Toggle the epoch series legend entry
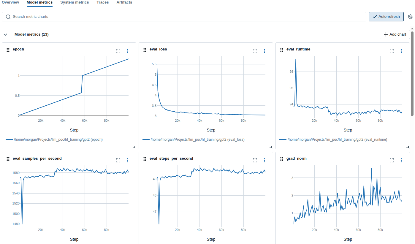Viewport: 415px width, 244px height. click(58, 140)
